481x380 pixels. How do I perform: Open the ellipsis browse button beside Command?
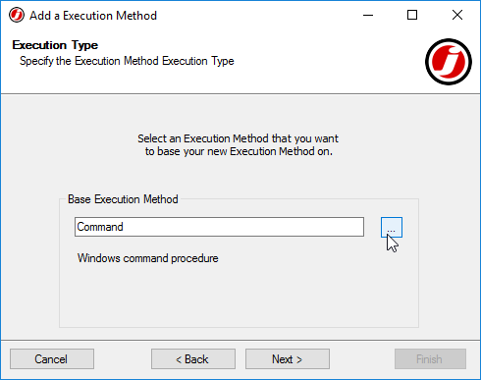coord(392,227)
